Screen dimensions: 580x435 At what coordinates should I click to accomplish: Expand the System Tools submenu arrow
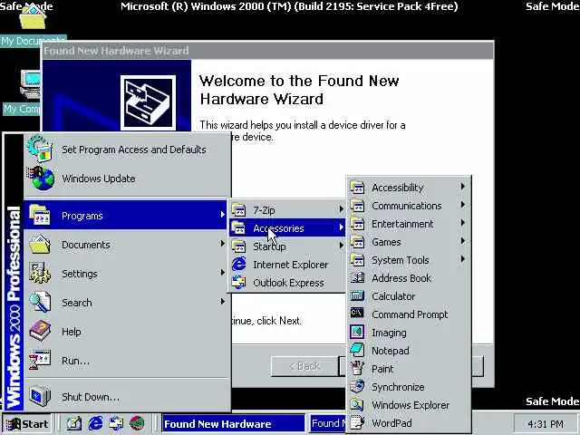click(x=462, y=259)
